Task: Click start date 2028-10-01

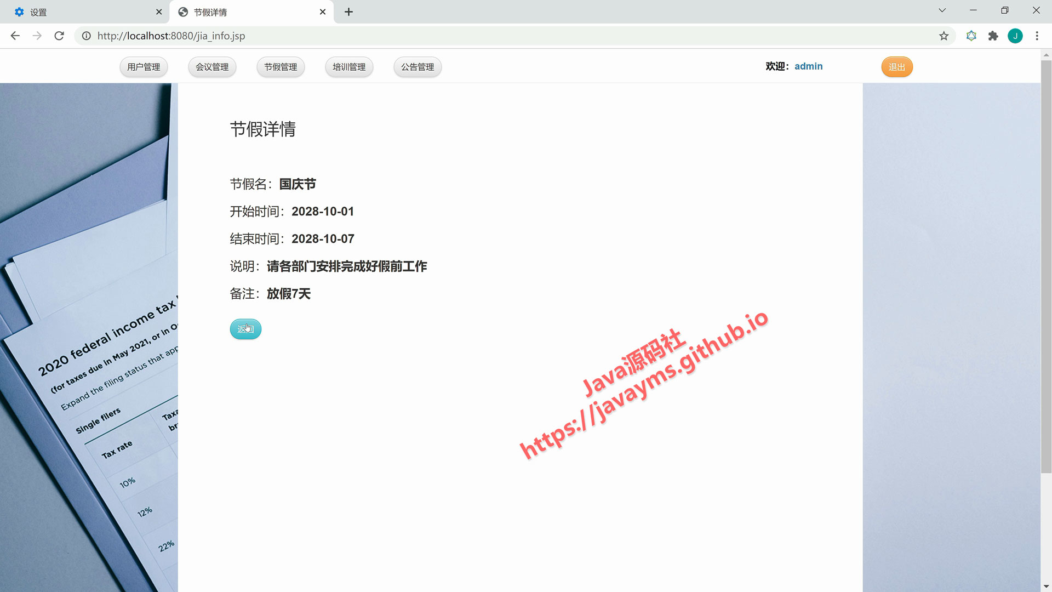Action: [x=323, y=212]
